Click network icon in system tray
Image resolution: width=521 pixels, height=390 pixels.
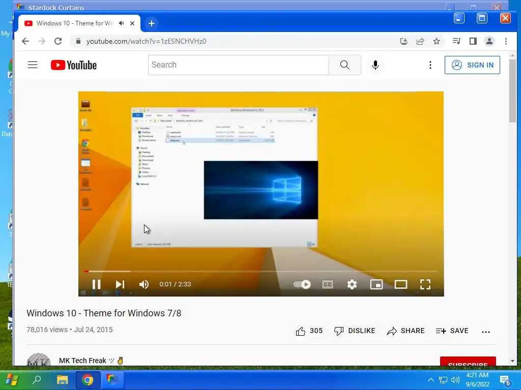(x=443, y=380)
